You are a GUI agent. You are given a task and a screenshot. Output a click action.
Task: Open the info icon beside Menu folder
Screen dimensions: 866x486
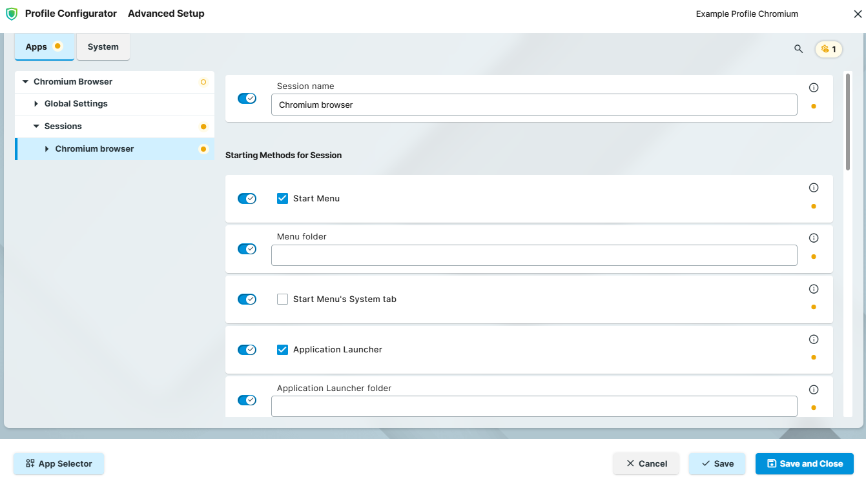[814, 237]
